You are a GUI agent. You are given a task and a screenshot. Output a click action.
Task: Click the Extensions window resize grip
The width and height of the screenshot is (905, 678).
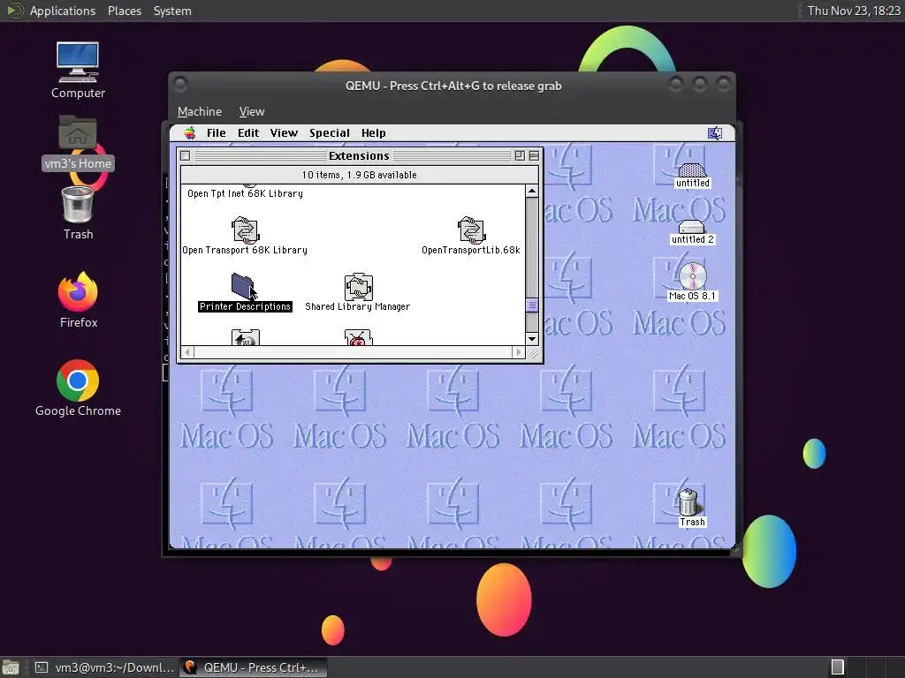tap(533, 353)
